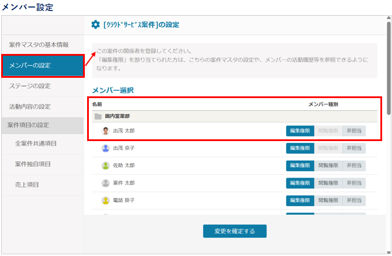The image size is (392, 256).
Task: Set 出茂 太郎 to 非担当
Action: point(354,131)
